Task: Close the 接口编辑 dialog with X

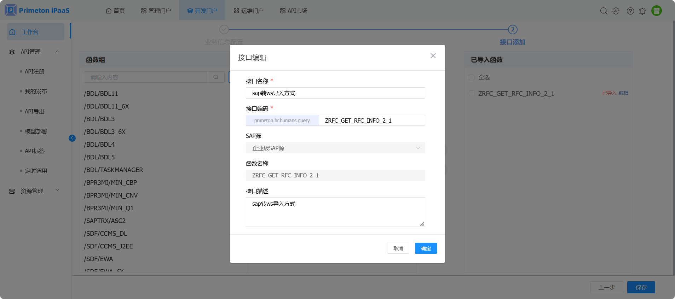Action: [x=433, y=56]
